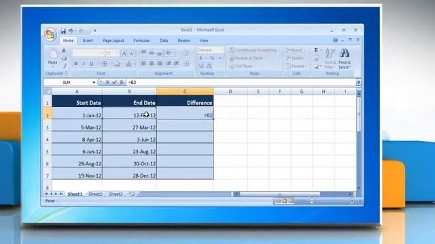Select the column D header

point(230,91)
